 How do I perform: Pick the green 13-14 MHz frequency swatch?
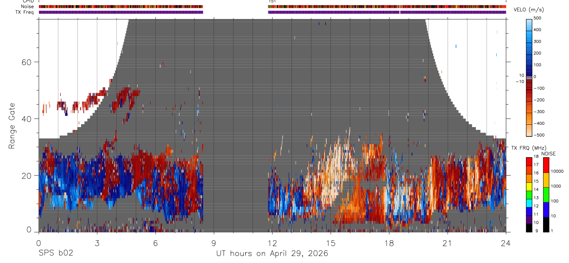point(529,195)
